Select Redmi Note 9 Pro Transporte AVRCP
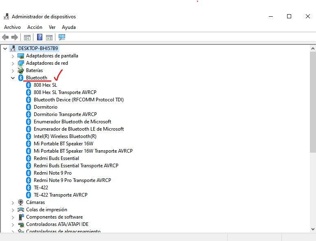 (x=72, y=180)
